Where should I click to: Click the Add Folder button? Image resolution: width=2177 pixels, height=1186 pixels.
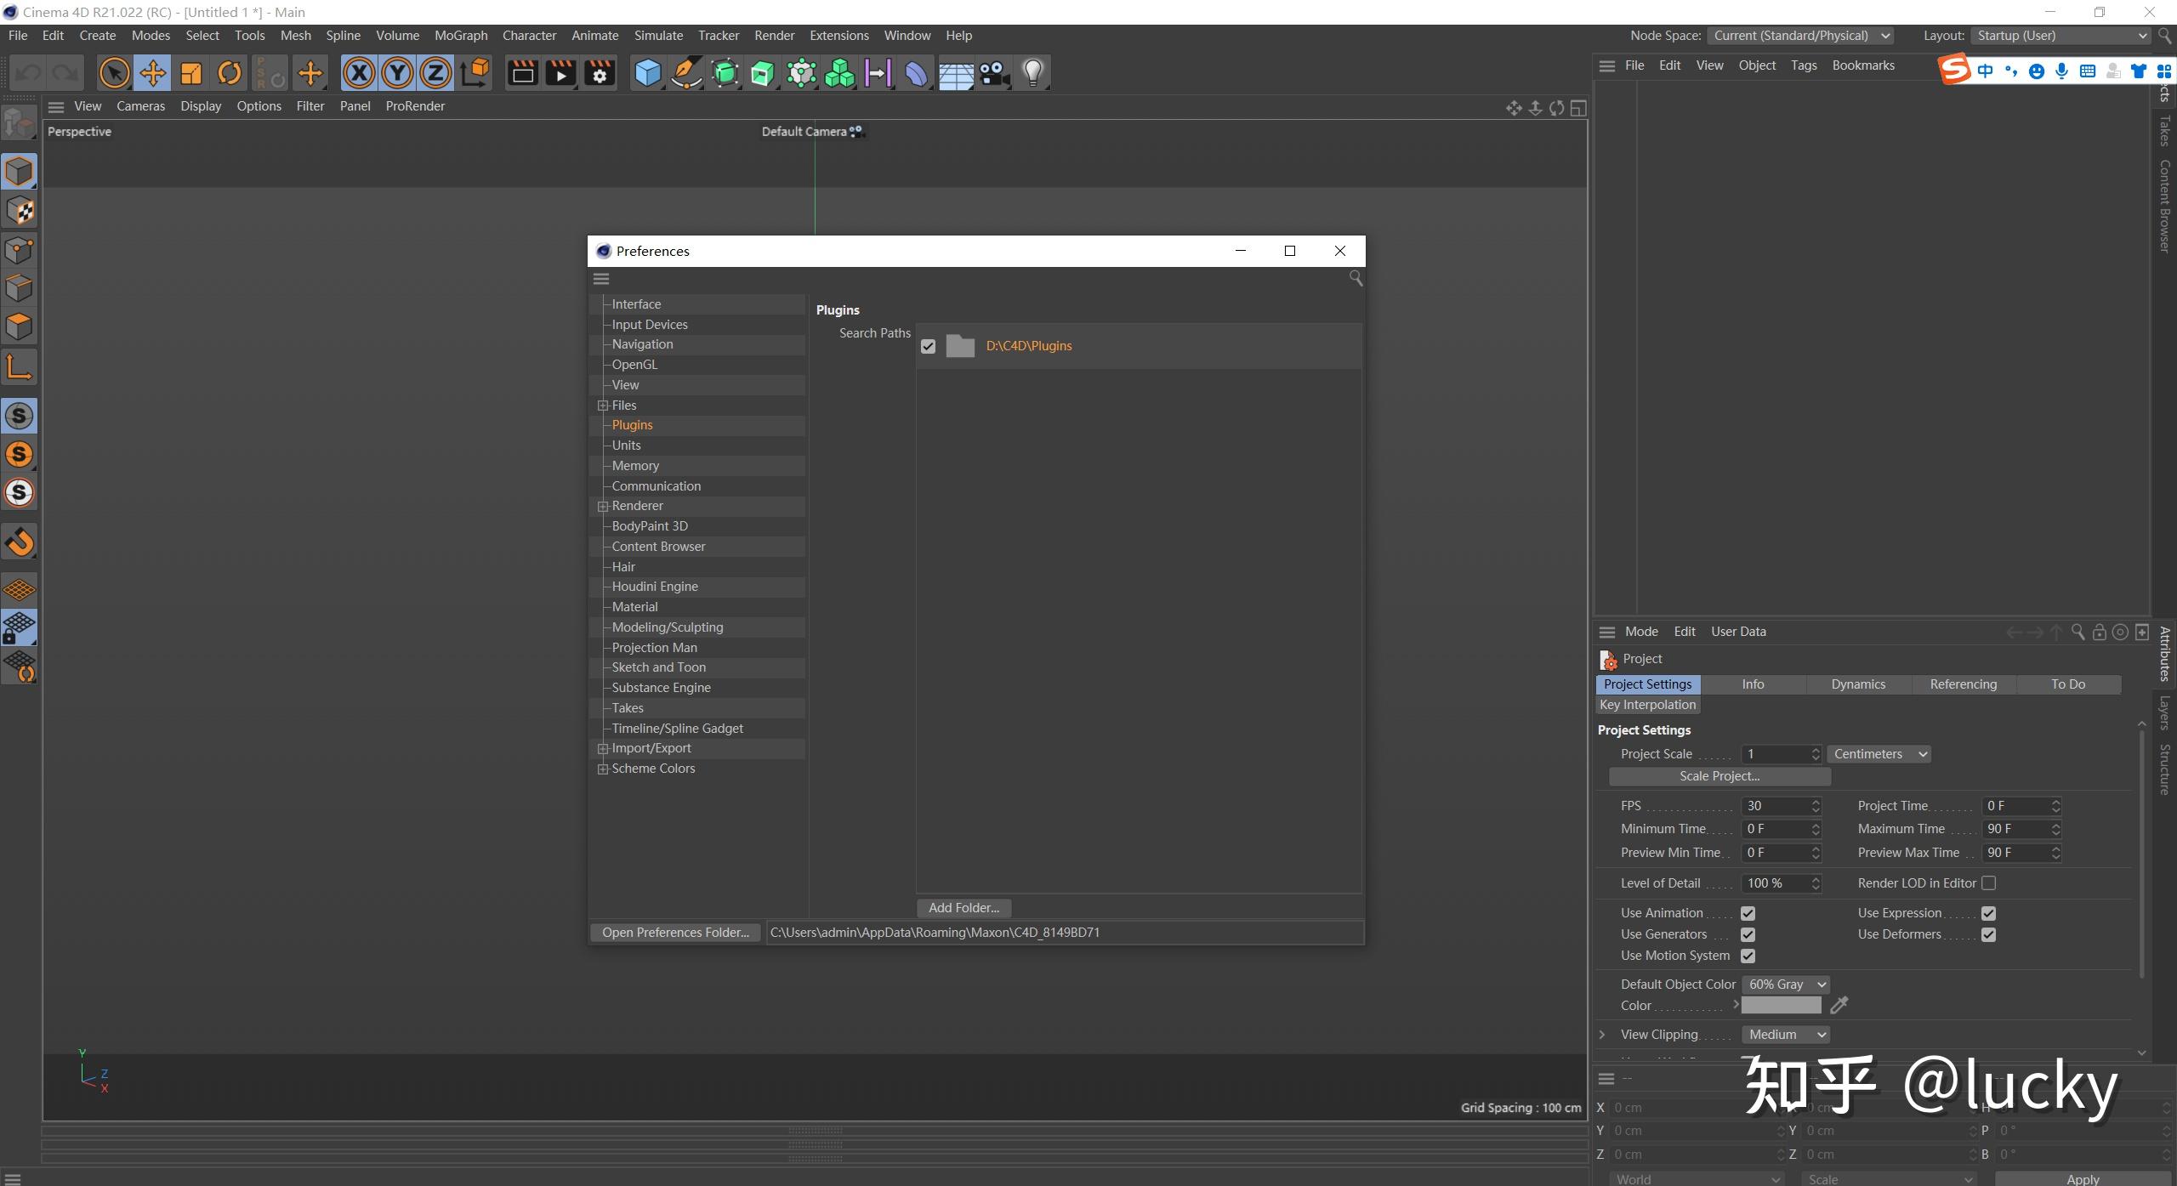pos(963,908)
